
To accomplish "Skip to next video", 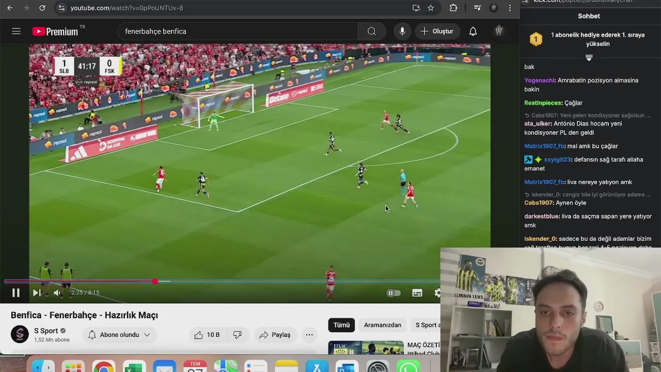I will pos(37,293).
